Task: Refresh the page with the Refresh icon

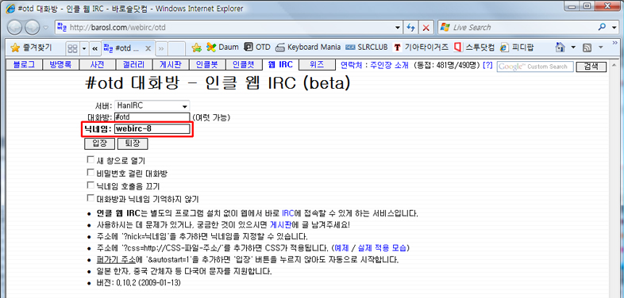Action: [x=410, y=28]
